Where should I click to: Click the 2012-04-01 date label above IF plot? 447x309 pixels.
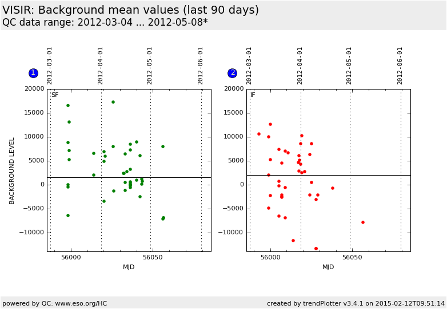click(x=300, y=66)
